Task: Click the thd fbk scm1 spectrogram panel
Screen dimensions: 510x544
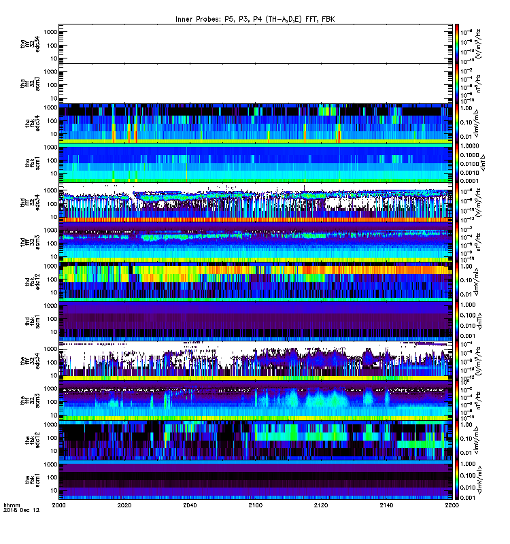Action: (256, 321)
